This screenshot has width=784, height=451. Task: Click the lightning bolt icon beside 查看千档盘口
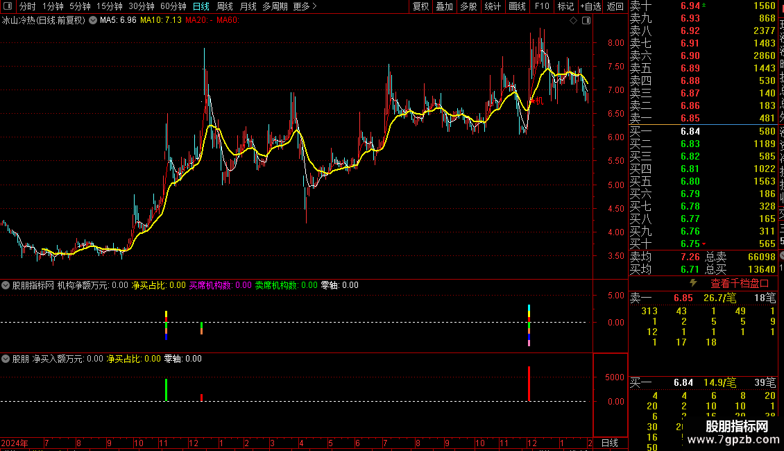693,283
